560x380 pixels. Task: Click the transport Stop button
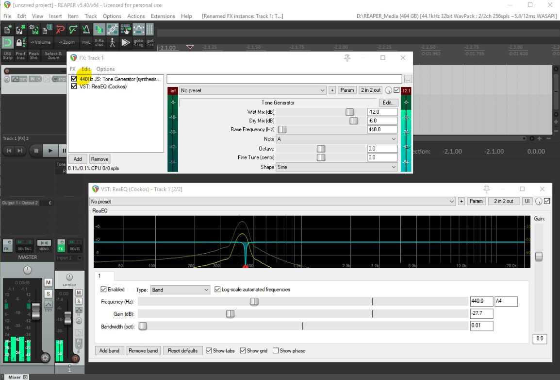36,151
